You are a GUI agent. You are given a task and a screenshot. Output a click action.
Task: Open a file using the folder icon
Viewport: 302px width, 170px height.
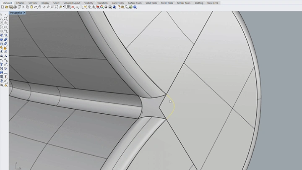pos(7,7)
